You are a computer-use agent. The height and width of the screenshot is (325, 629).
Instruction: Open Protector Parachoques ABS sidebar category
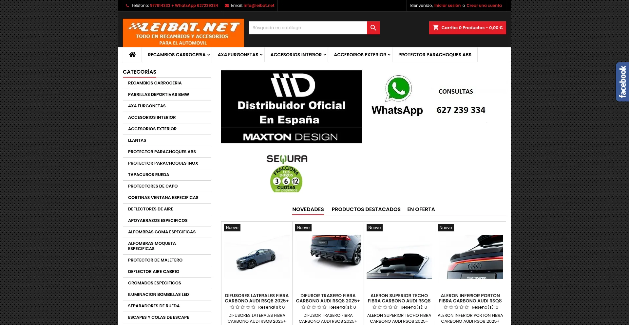pyautogui.click(x=162, y=152)
